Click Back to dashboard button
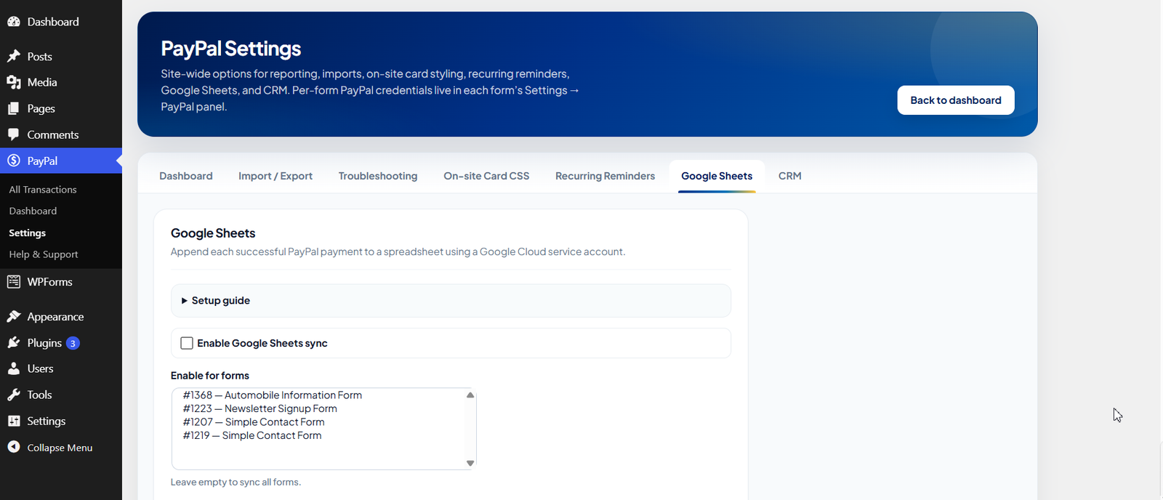The width and height of the screenshot is (1163, 500). pos(956,100)
